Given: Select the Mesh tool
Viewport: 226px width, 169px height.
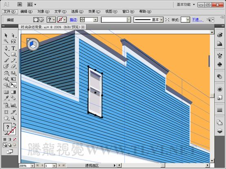Looking at the screenshot, I should [x=6, y=92].
